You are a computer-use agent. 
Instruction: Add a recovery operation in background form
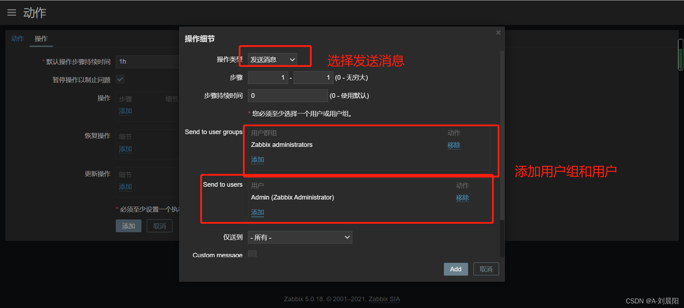coord(125,149)
